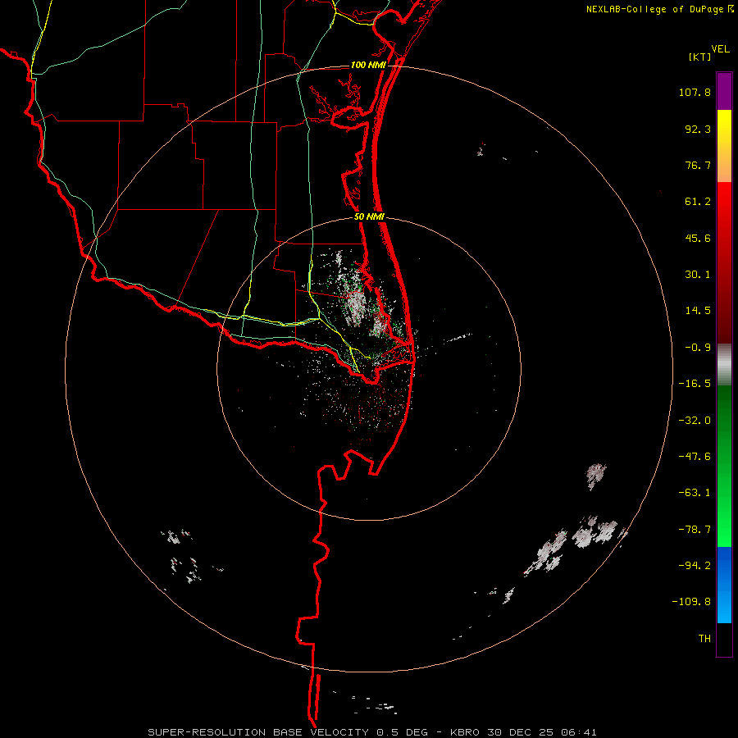Viewport: 738px width, 738px height.
Task: Click the purple segment of color bar
Action: pos(724,91)
